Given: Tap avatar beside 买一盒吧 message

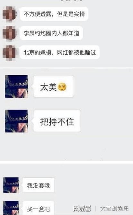Looking at the screenshot, I should [11, 208].
